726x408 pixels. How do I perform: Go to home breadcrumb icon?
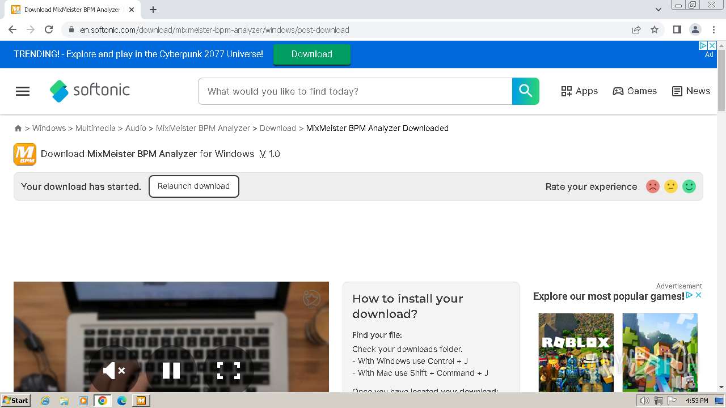(x=18, y=129)
